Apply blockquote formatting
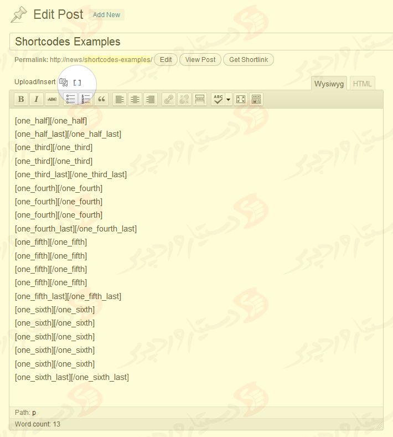The width and height of the screenshot is (393, 437). tap(101, 99)
